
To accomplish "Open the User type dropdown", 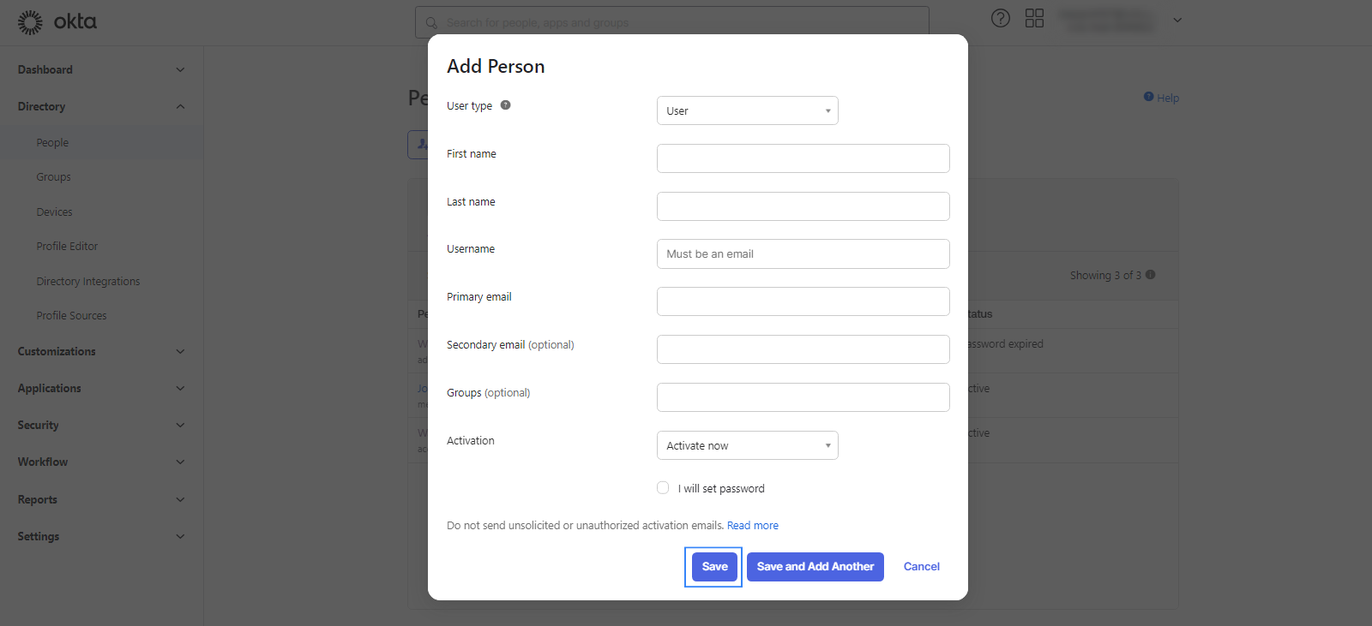I will tap(747, 110).
